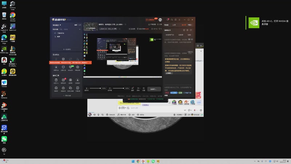The height and width of the screenshot is (164, 291).
Task: Open the details link with arrow in the right panel
Action: (190, 25)
